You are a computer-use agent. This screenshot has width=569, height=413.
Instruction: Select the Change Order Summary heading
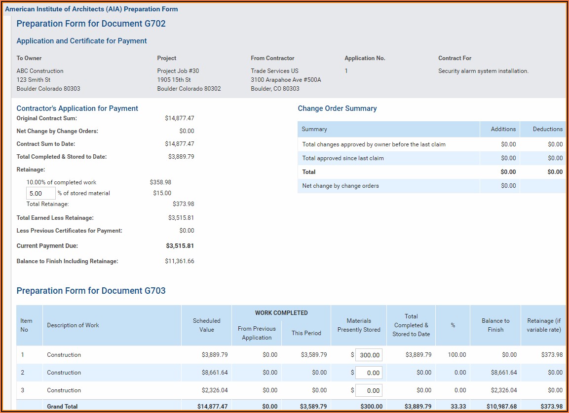click(337, 108)
